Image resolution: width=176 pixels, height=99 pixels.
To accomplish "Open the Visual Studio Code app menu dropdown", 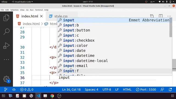I will (x=22, y=2).
